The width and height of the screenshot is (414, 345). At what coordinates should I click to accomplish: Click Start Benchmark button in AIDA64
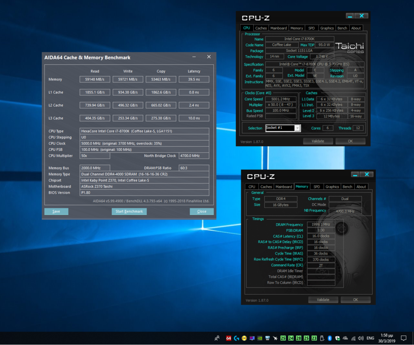click(x=129, y=211)
